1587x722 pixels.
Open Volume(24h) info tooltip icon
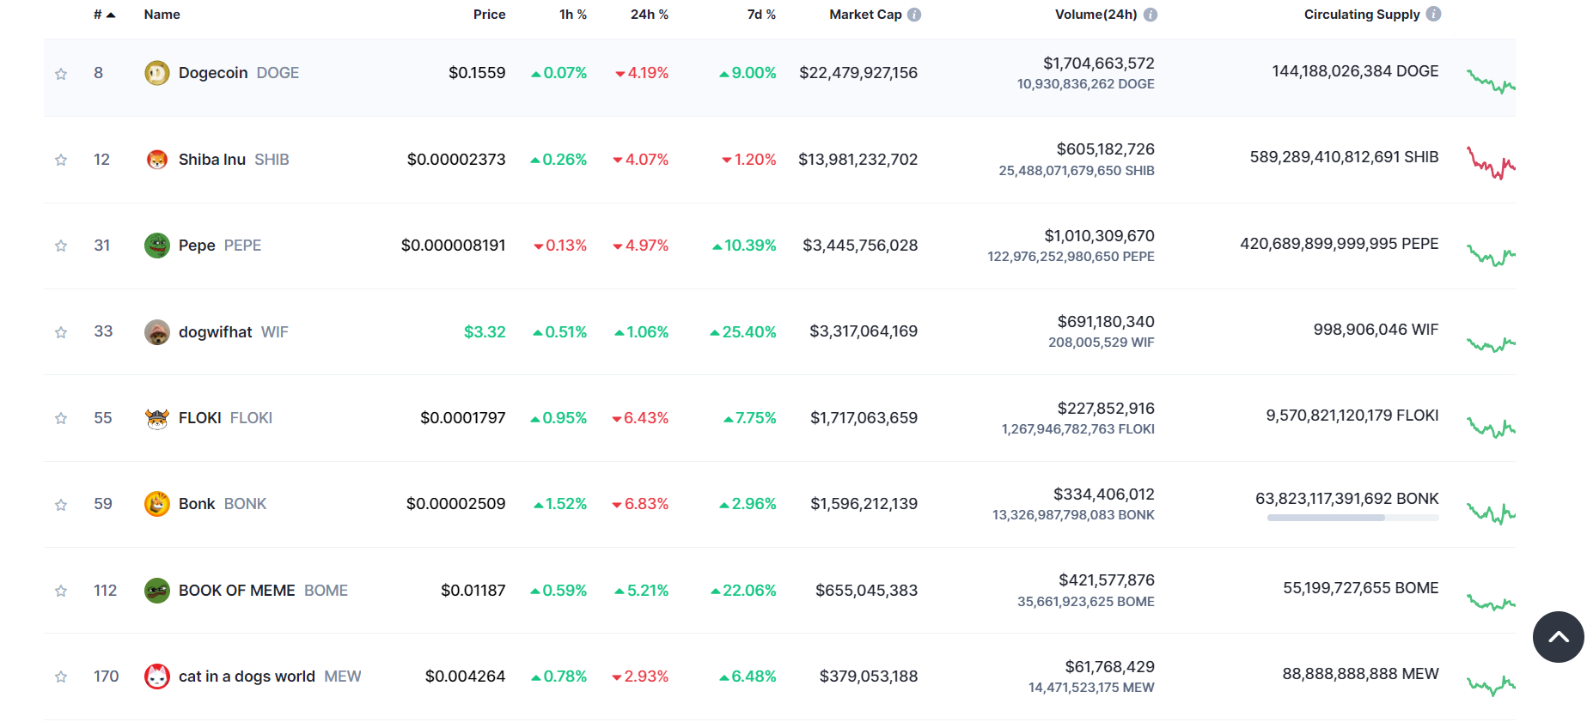[x=1151, y=15]
